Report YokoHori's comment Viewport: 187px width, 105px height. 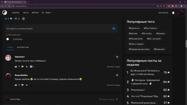[x=117, y=57]
